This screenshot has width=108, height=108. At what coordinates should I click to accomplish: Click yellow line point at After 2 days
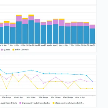click(7, 88)
